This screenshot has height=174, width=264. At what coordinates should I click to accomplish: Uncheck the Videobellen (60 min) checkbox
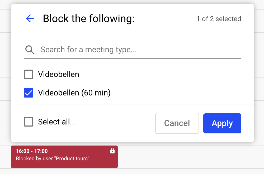[x=29, y=93]
